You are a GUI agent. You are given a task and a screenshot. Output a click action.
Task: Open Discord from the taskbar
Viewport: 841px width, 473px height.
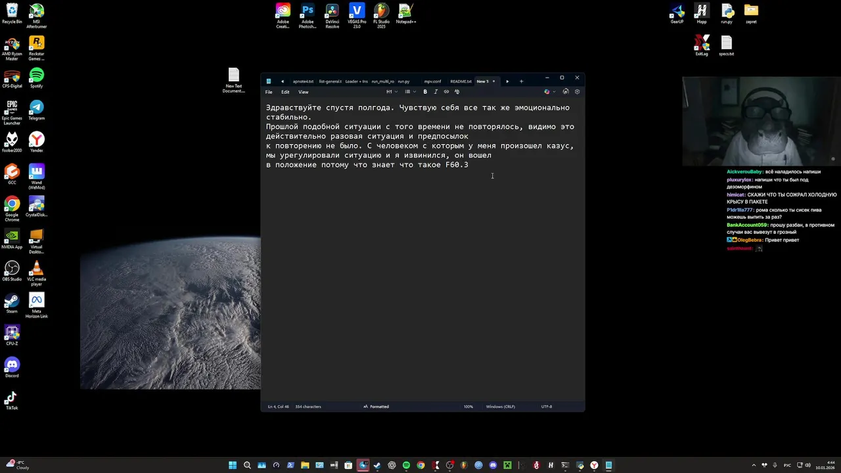(x=493, y=465)
